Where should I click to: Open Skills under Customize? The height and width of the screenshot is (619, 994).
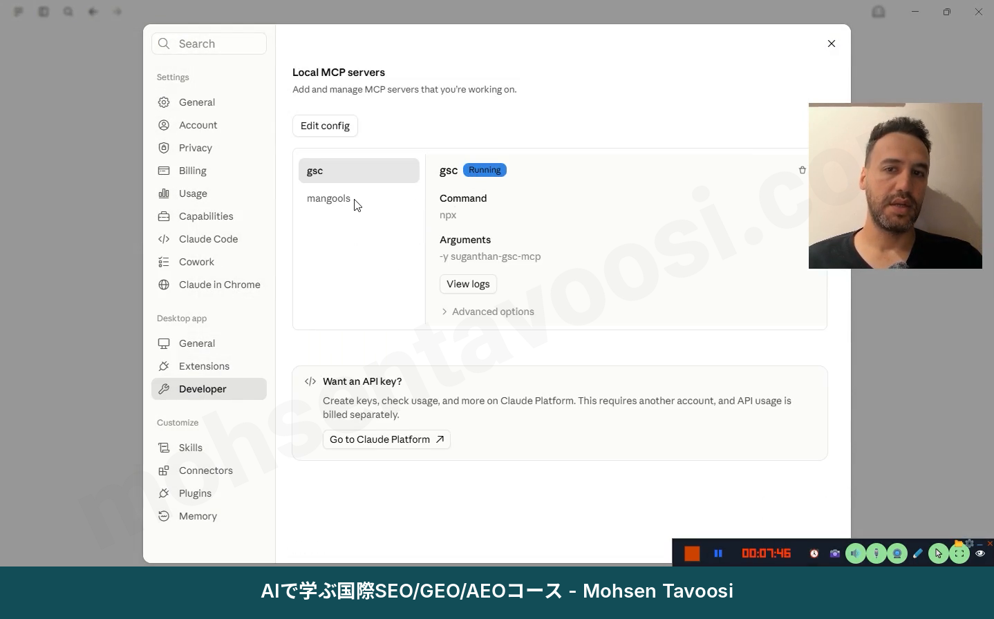(209, 448)
